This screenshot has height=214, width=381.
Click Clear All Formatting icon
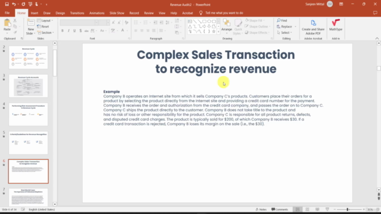(126, 23)
